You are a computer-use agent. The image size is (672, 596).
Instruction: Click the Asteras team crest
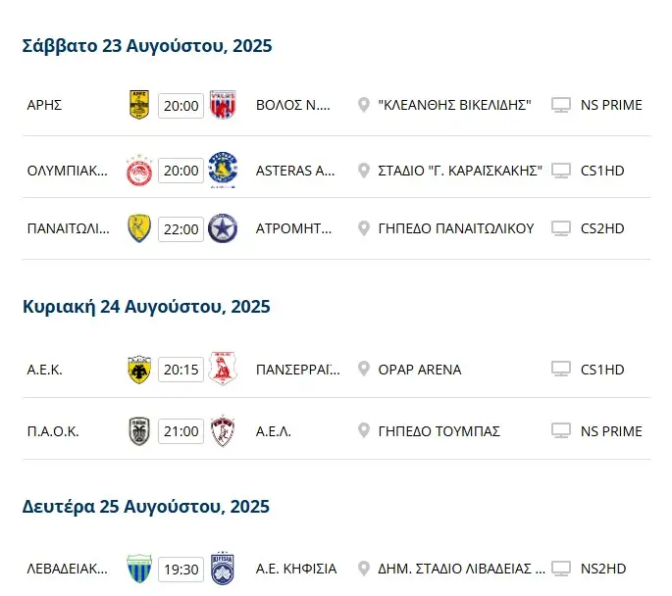[223, 171]
